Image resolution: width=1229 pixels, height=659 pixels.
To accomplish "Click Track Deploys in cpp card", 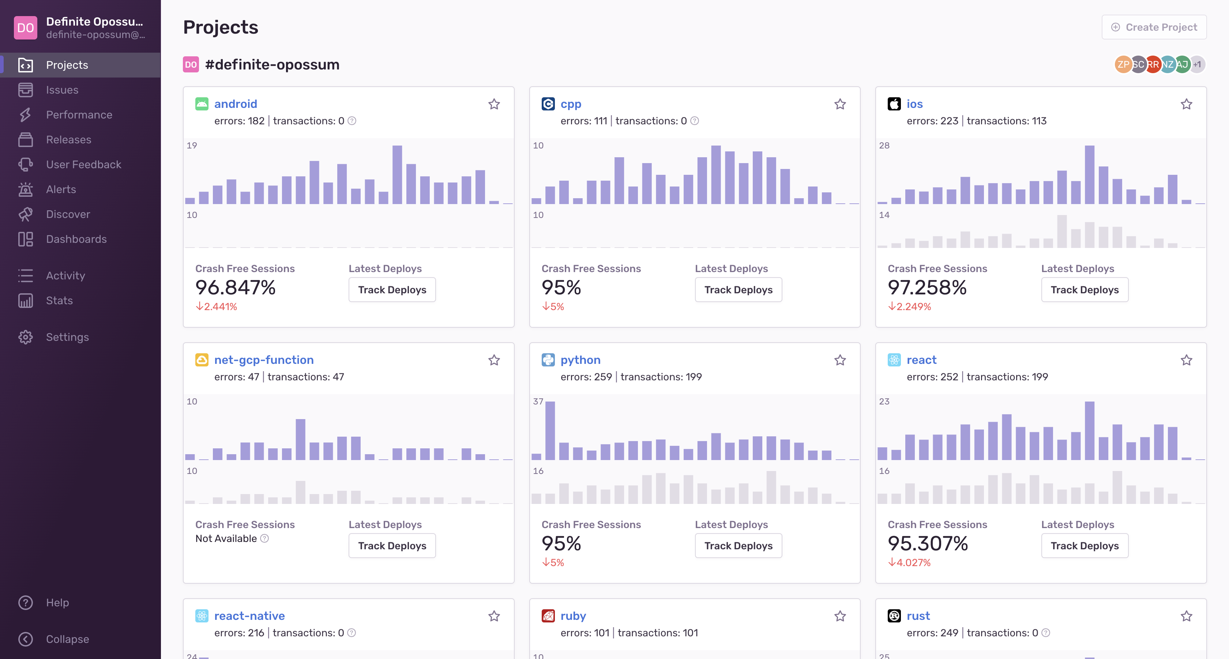I will pos(738,289).
